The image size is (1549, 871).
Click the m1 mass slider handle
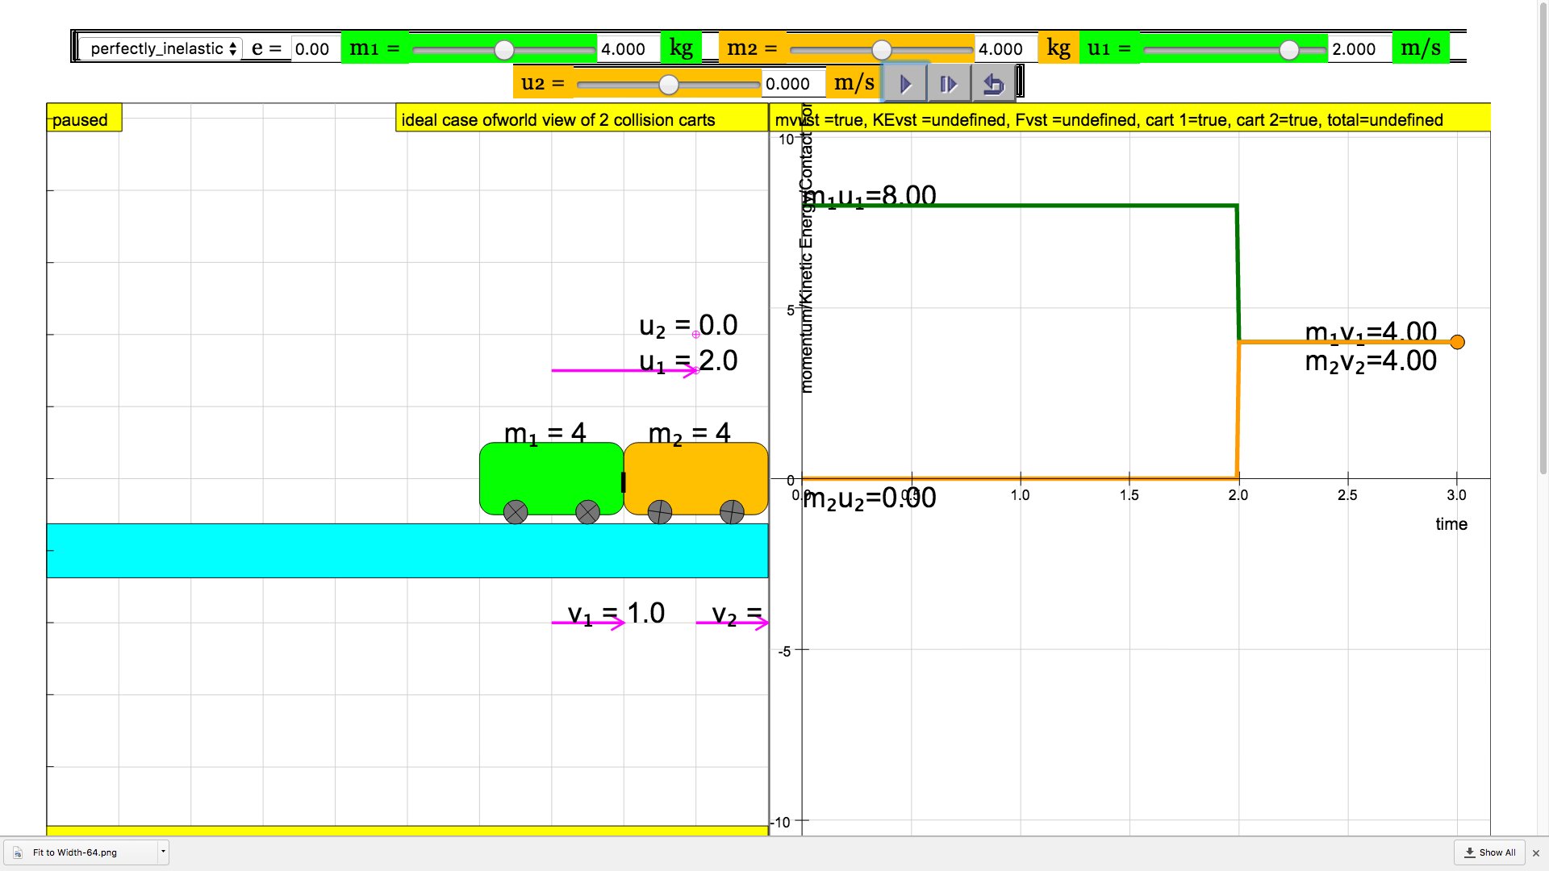[504, 50]
